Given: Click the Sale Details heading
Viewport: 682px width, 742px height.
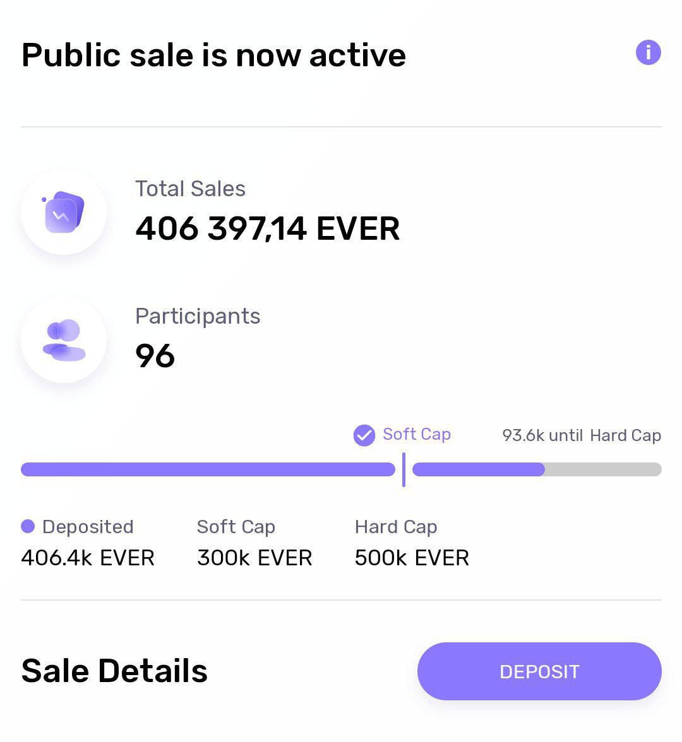Looking at the screenshot, I should pyautogui.click(x=114, y=671).
